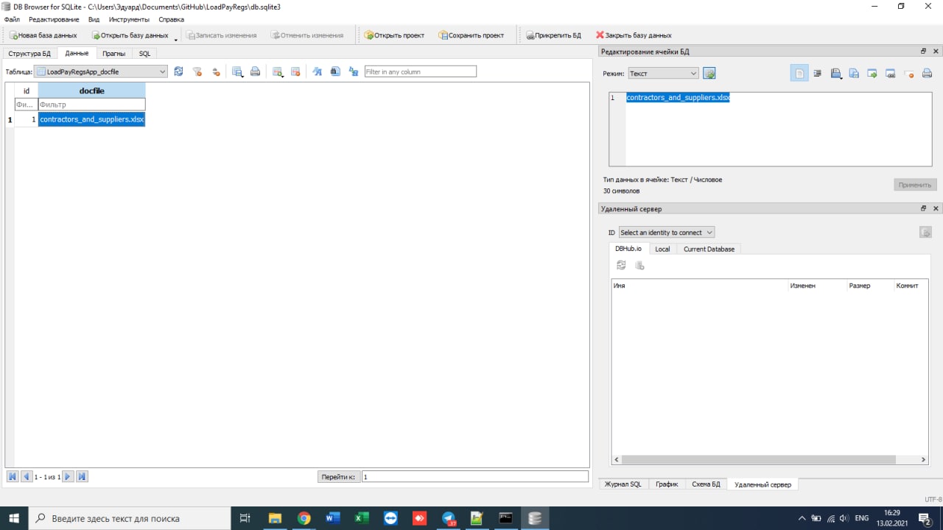Insert a new record icon
This screenshot has height=530, width=943.
278,71
